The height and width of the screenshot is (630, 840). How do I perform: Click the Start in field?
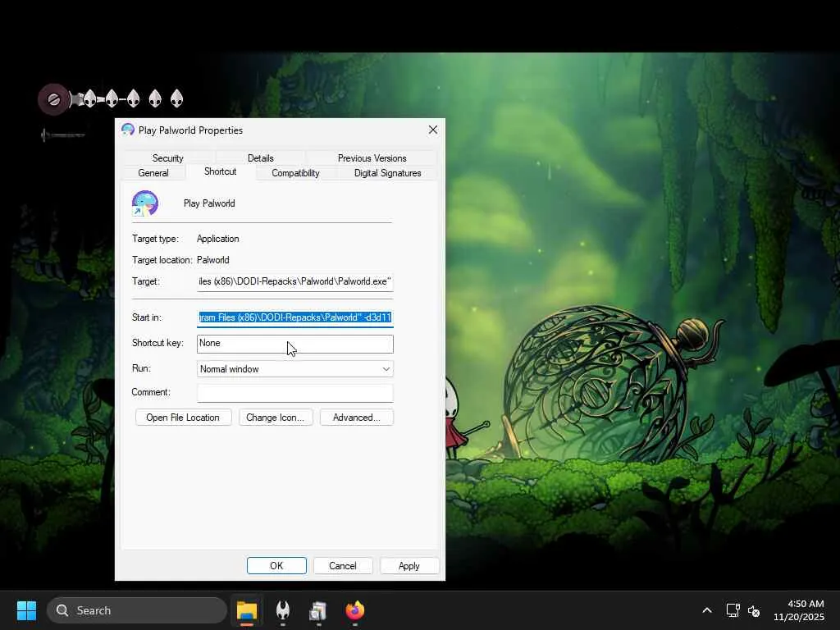(294, 317)
